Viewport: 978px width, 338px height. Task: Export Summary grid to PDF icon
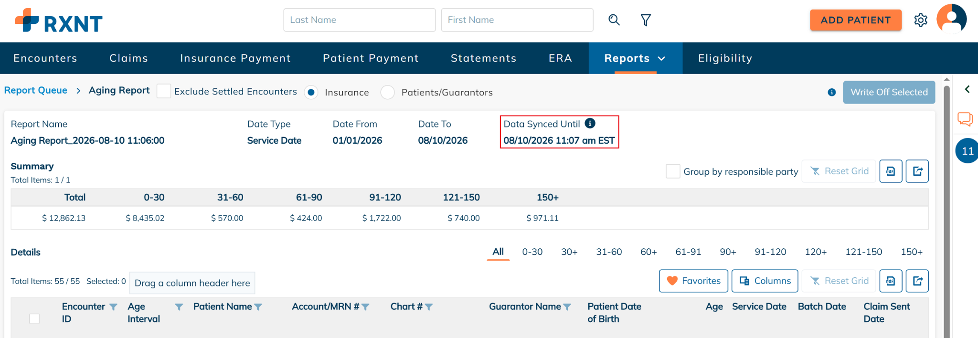click(x=891, y=171)
